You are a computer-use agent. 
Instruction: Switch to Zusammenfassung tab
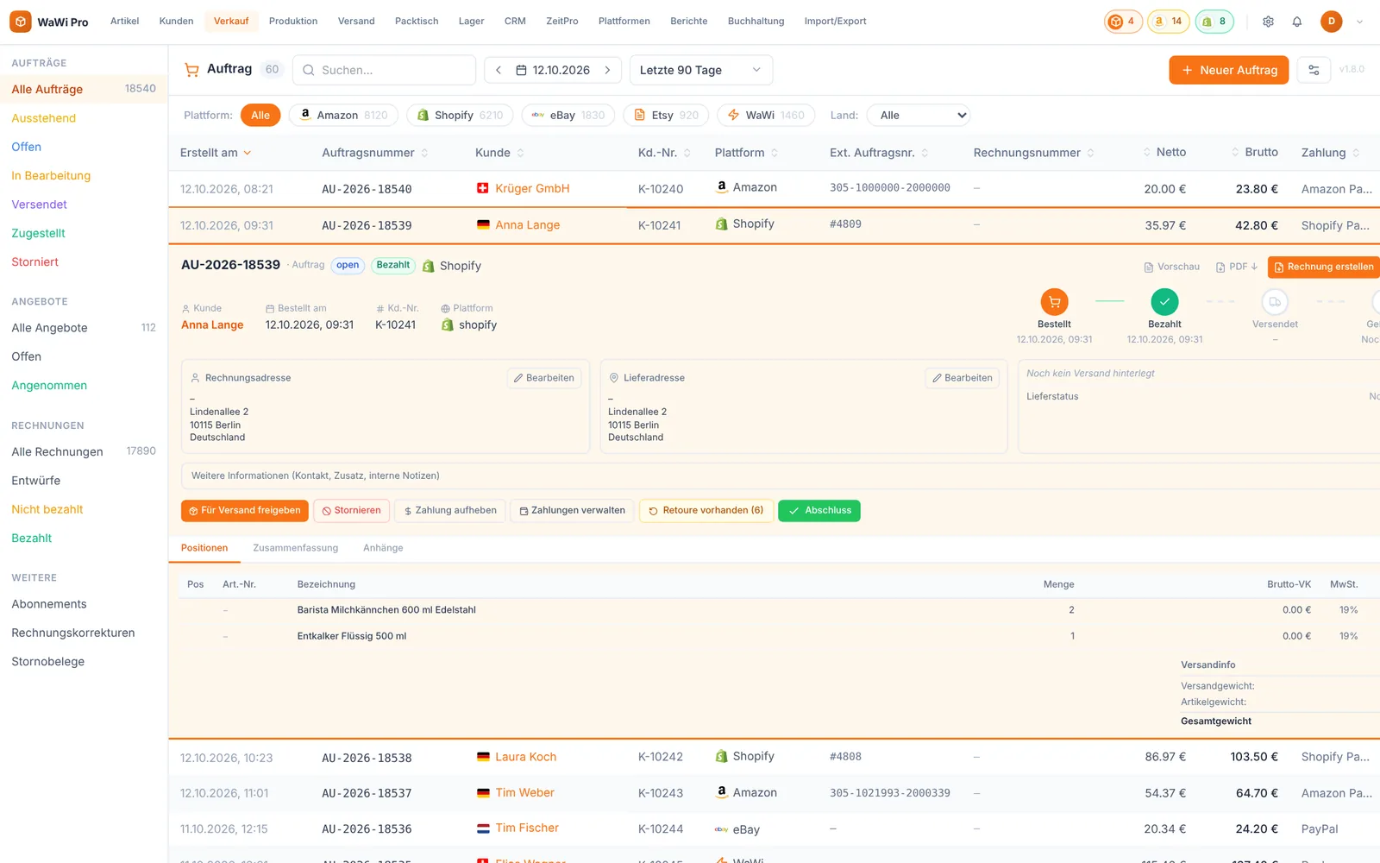click(295, 548)
